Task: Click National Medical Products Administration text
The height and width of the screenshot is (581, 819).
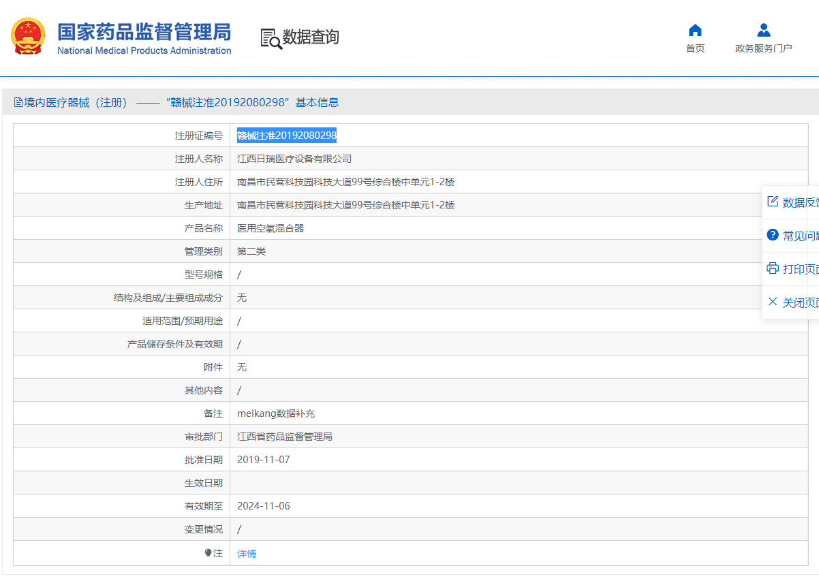Action: 144,51
